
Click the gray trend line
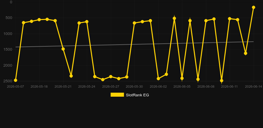134,44
